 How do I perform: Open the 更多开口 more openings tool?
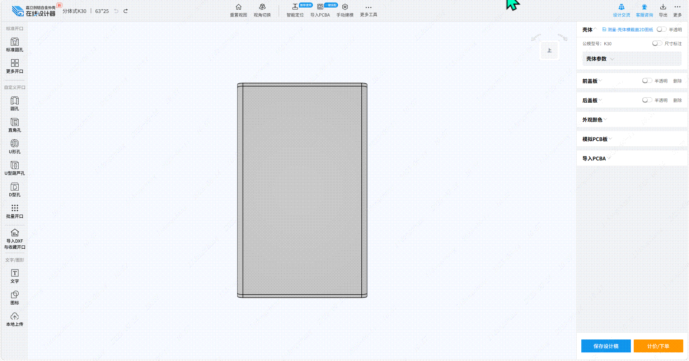[14, 66]
